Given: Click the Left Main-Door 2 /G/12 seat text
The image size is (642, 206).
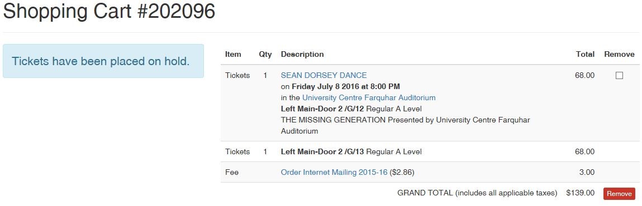Looking at the screenshot, I should point(322,109).
